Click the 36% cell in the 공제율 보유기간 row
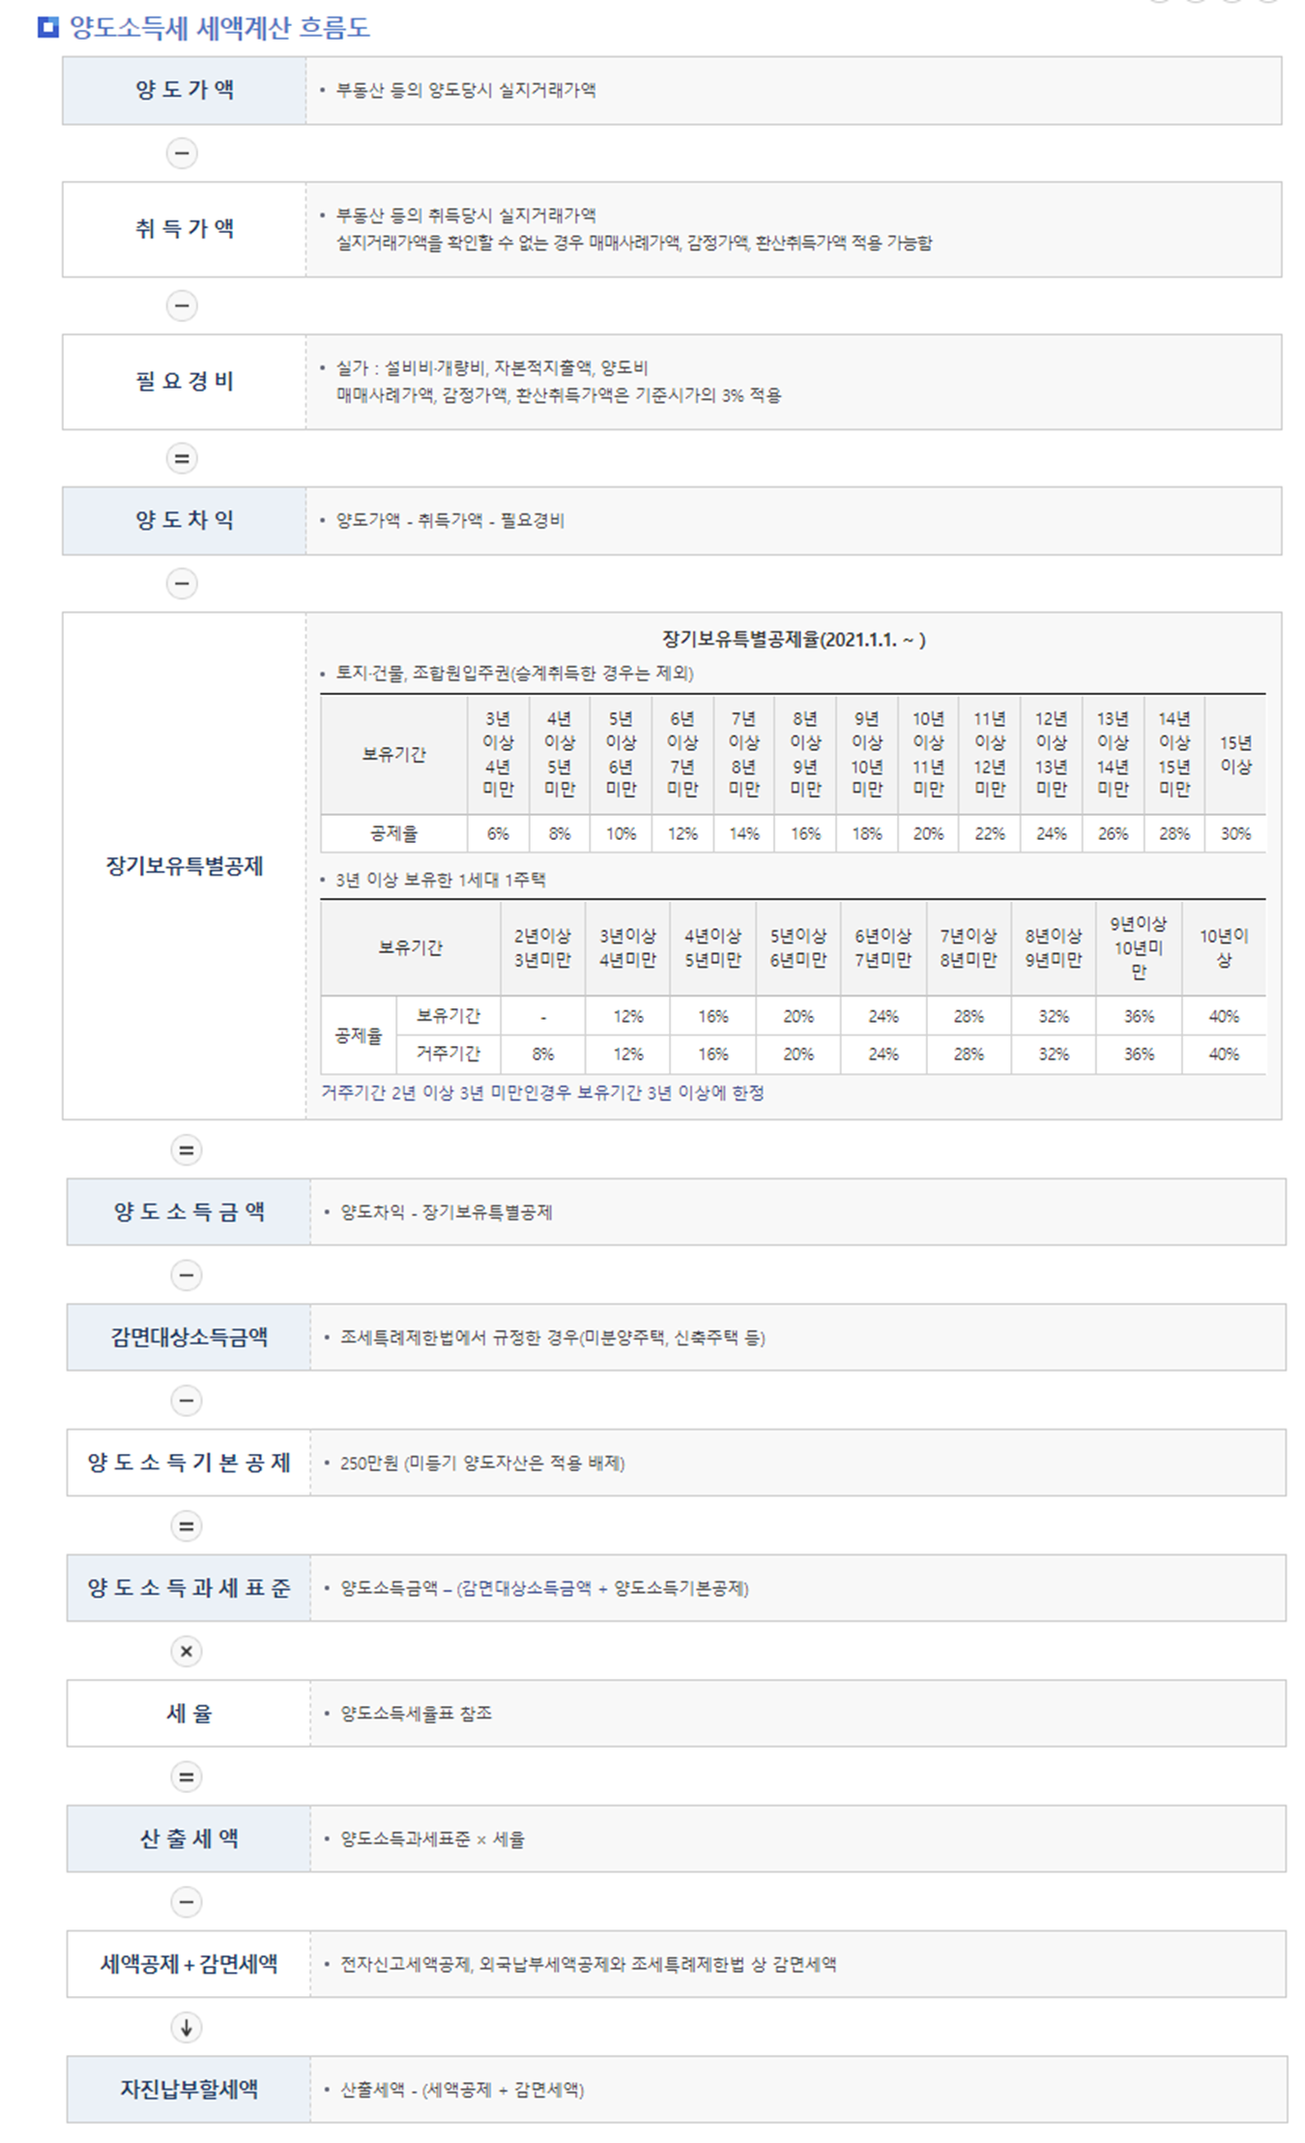 tap(1139, 1016)
